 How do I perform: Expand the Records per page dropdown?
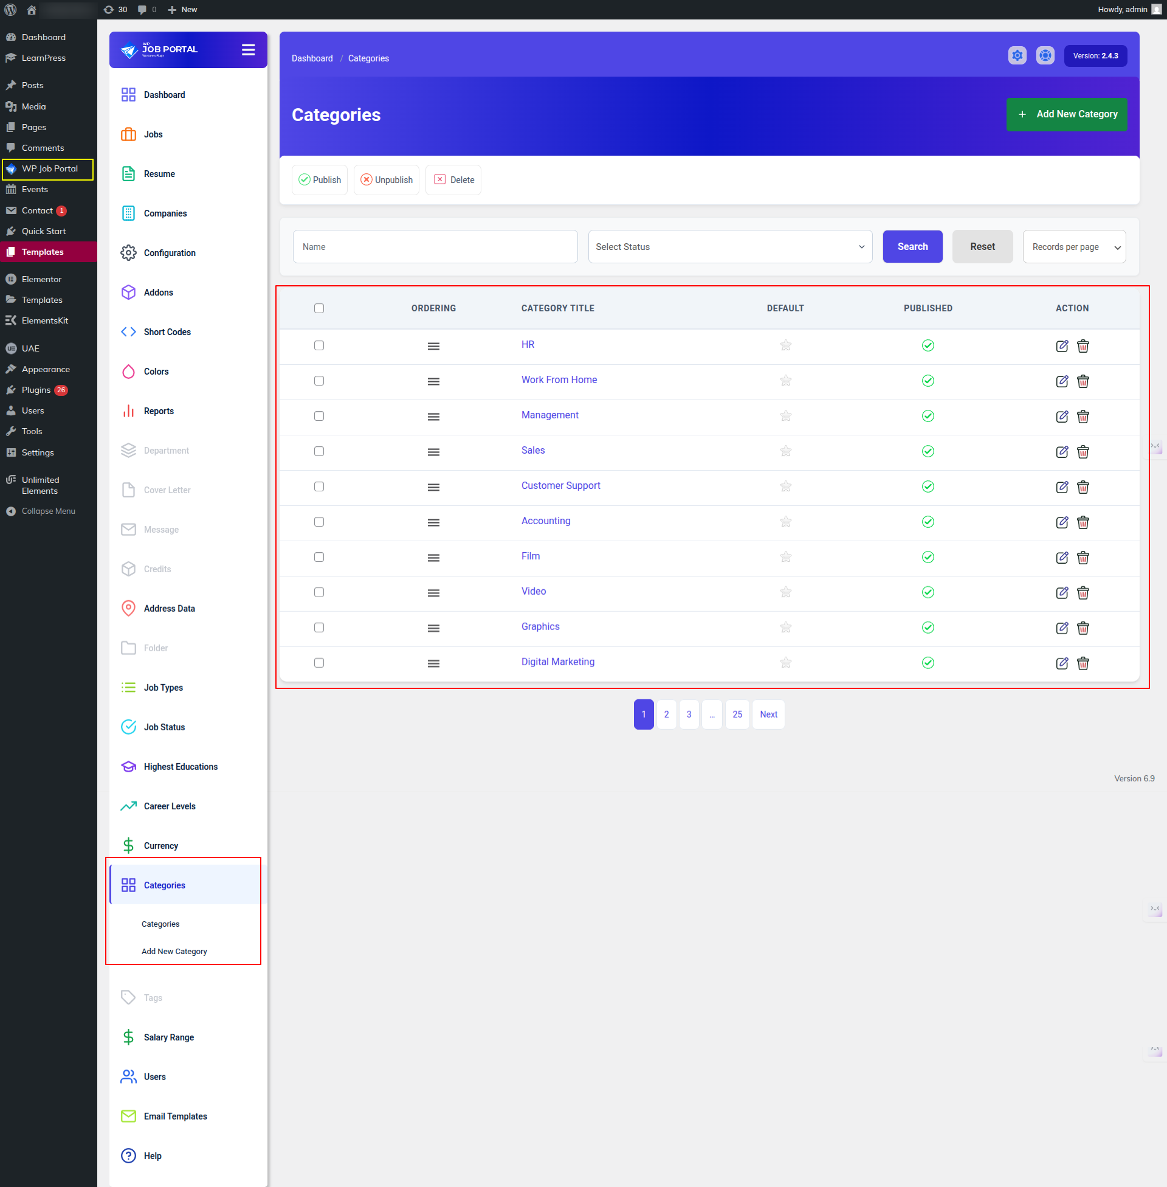[1073, 246]
